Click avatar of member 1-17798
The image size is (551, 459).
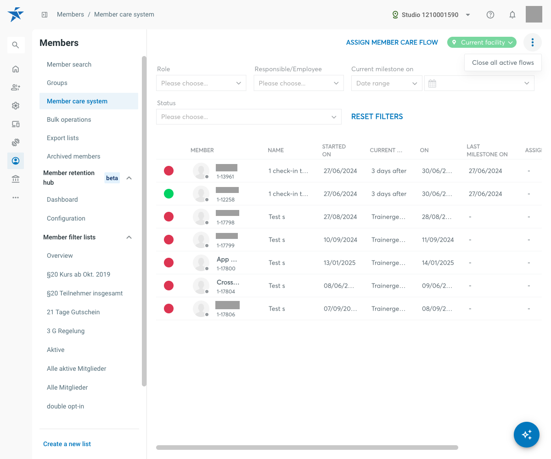201,217
